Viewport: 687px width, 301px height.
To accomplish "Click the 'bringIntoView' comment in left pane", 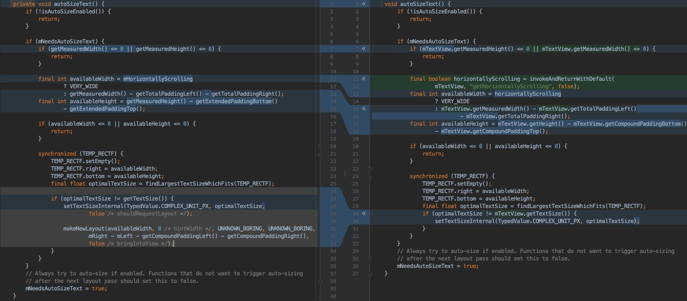I will (x=137, y=243).
